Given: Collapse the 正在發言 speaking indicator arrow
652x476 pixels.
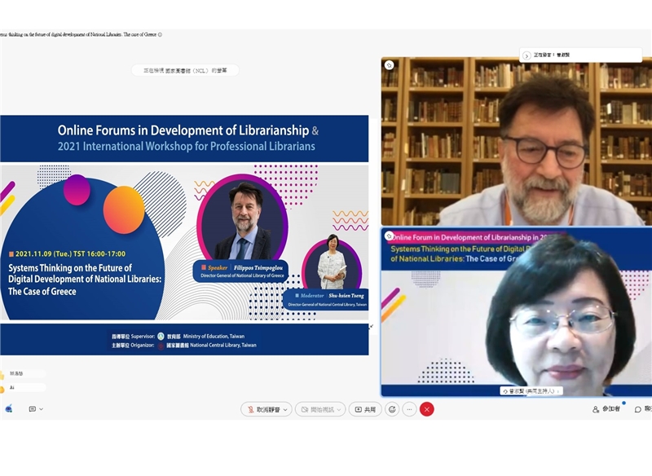Looking at the screenshot, I should coord(526,55).
